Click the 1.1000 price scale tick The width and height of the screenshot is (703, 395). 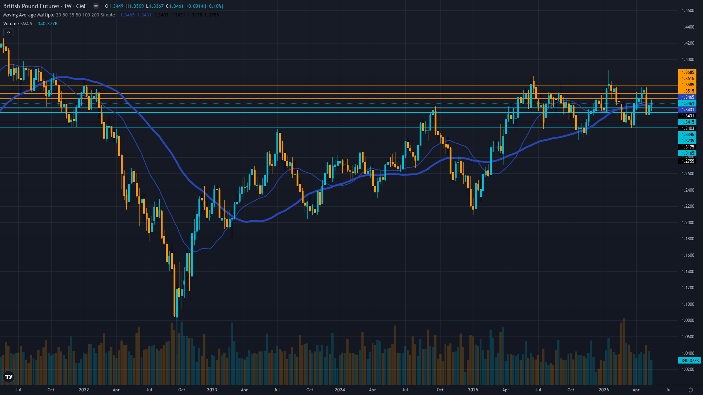coord(688,304)
